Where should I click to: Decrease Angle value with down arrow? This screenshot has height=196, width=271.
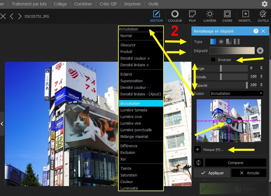[261, 69]
